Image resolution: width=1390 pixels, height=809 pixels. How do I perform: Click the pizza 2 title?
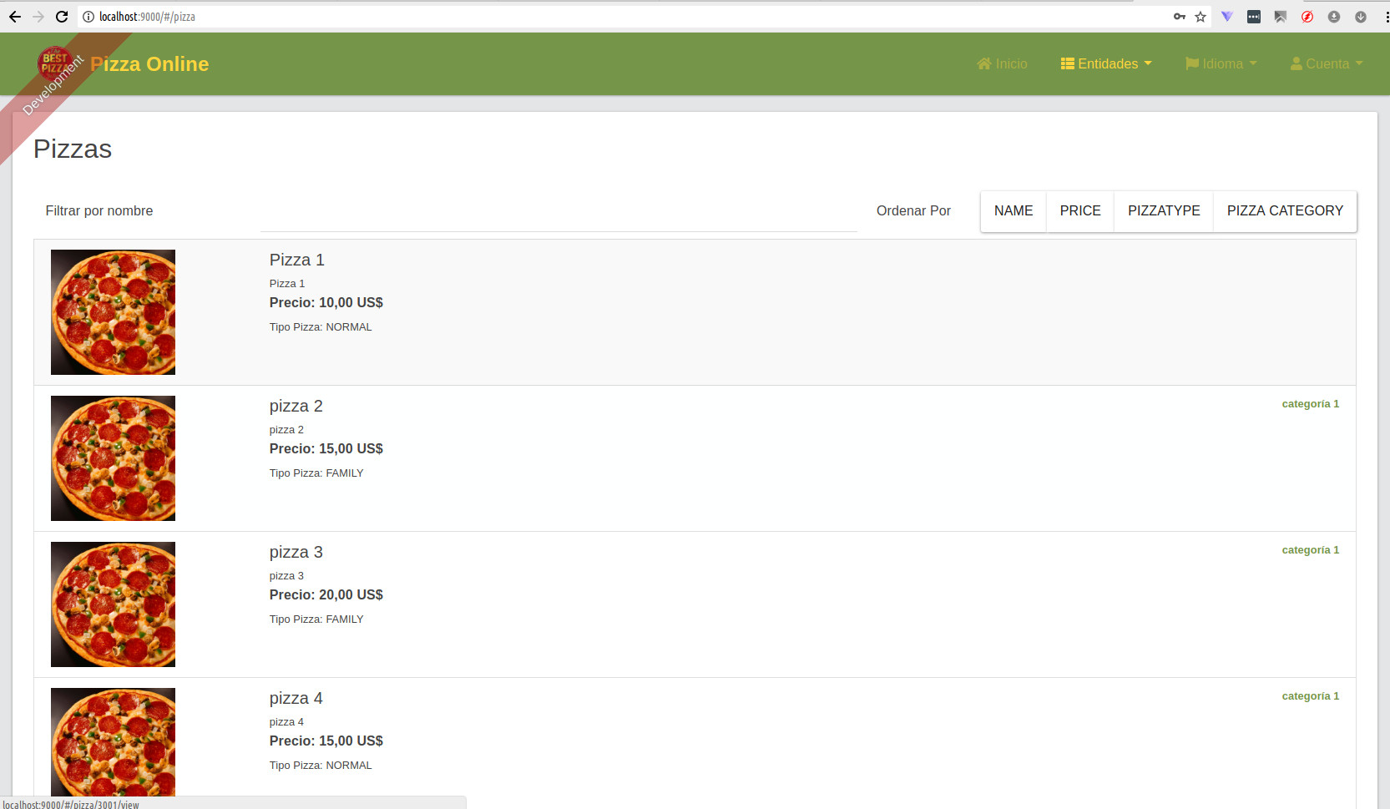pyautogui.click(x=296, y=407)
